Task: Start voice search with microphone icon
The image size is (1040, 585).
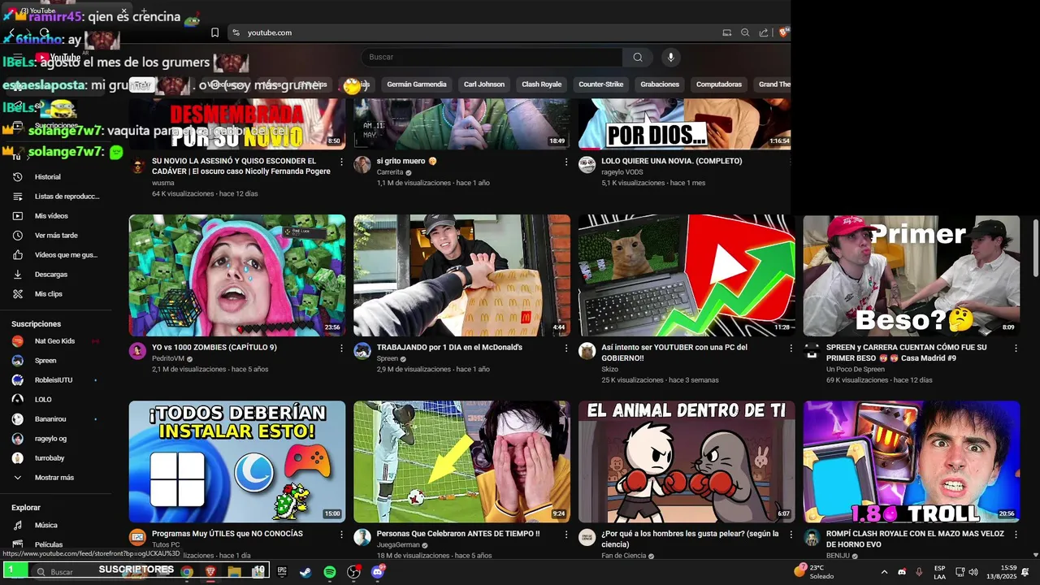Action: [670, 57]
